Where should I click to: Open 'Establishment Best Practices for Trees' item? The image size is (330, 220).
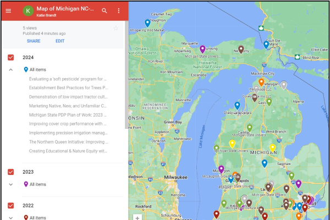click(x=68, y=88)
